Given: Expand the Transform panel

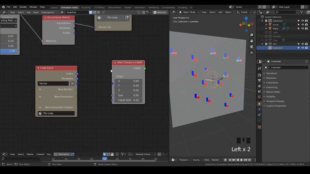Looking at the screenshot, I should tap(271, 73).
